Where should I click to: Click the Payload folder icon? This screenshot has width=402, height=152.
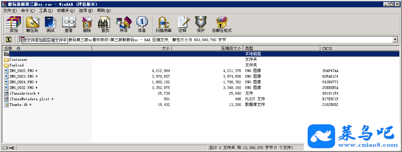6,65
